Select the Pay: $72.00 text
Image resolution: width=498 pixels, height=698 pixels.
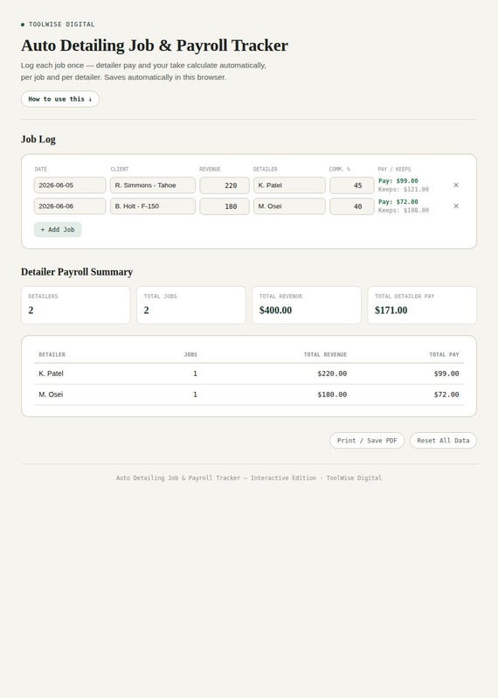(x=398, y=202)
